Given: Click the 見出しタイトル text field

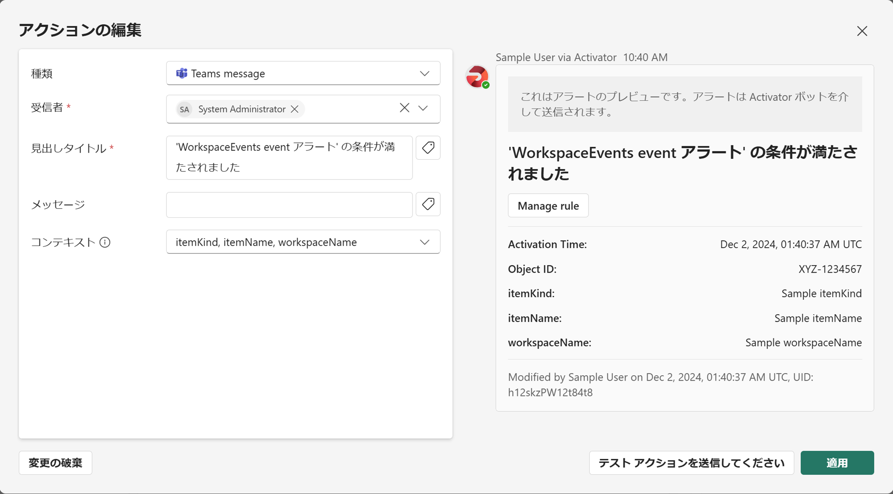Looking at the screenshot, I should click(x=289, y=158).
